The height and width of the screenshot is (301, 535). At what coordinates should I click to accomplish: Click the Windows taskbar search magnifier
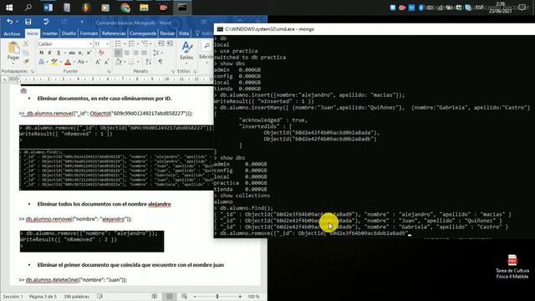click(28, 8)
